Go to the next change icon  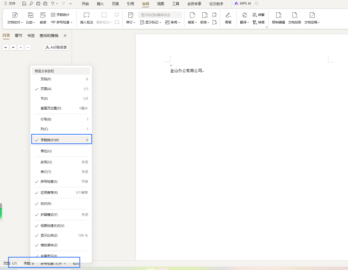(x=215, y=22)
